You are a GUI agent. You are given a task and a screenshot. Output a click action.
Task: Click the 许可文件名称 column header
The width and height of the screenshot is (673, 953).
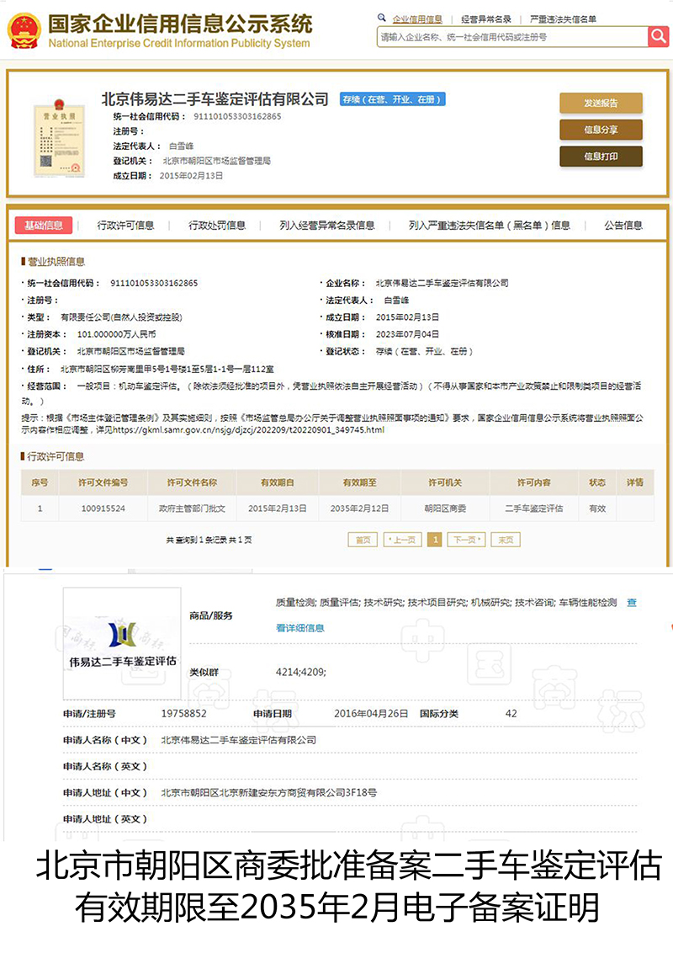[192, 482]
